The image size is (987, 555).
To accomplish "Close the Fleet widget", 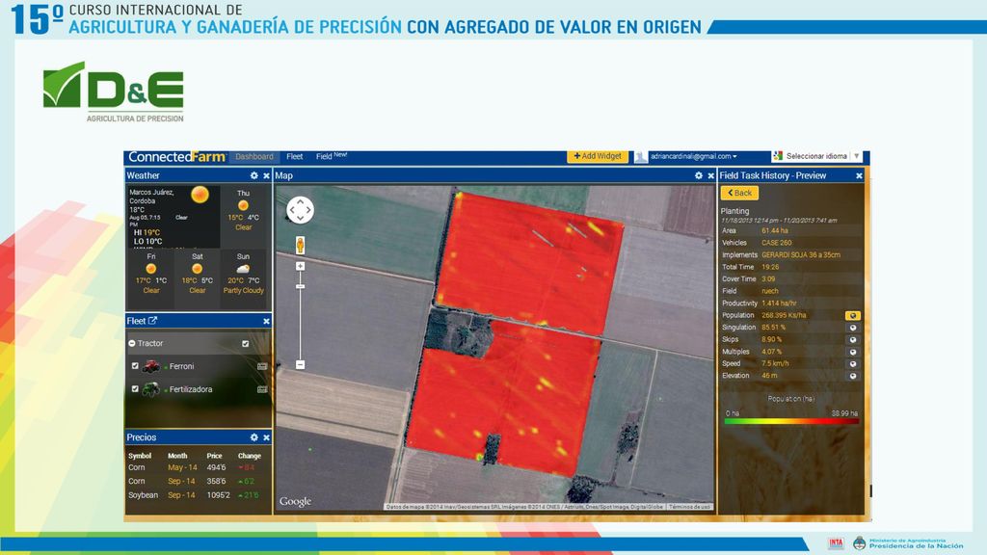I will tap(266, 321).
